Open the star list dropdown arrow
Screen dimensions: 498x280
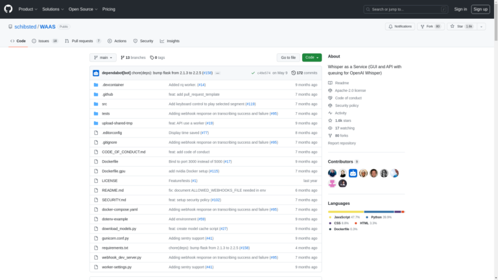pyautogui.click(x=481, y=27)
